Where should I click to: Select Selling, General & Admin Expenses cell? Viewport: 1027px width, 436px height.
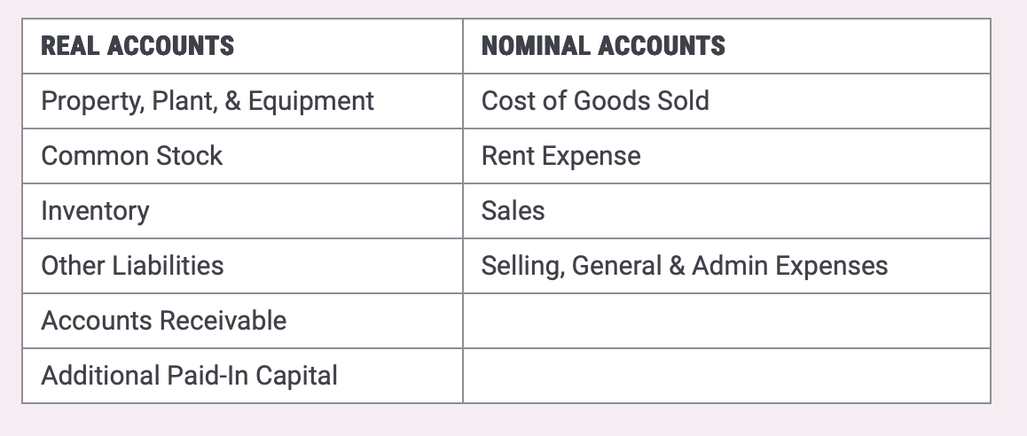684,266
